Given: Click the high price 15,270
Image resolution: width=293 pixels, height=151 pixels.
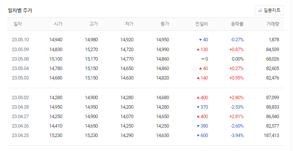Looking at the screenshot, I should click(91, 50).
